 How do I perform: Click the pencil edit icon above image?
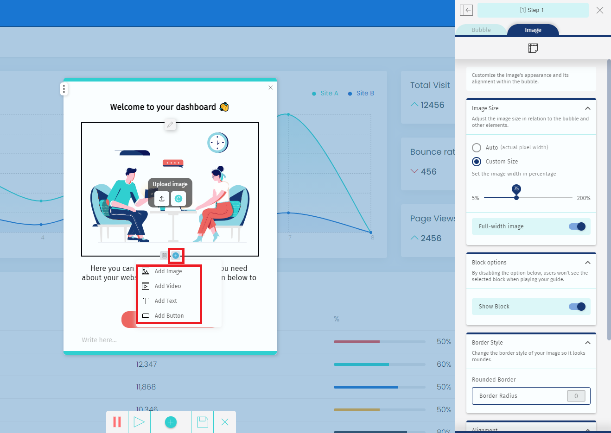(170, 125)
